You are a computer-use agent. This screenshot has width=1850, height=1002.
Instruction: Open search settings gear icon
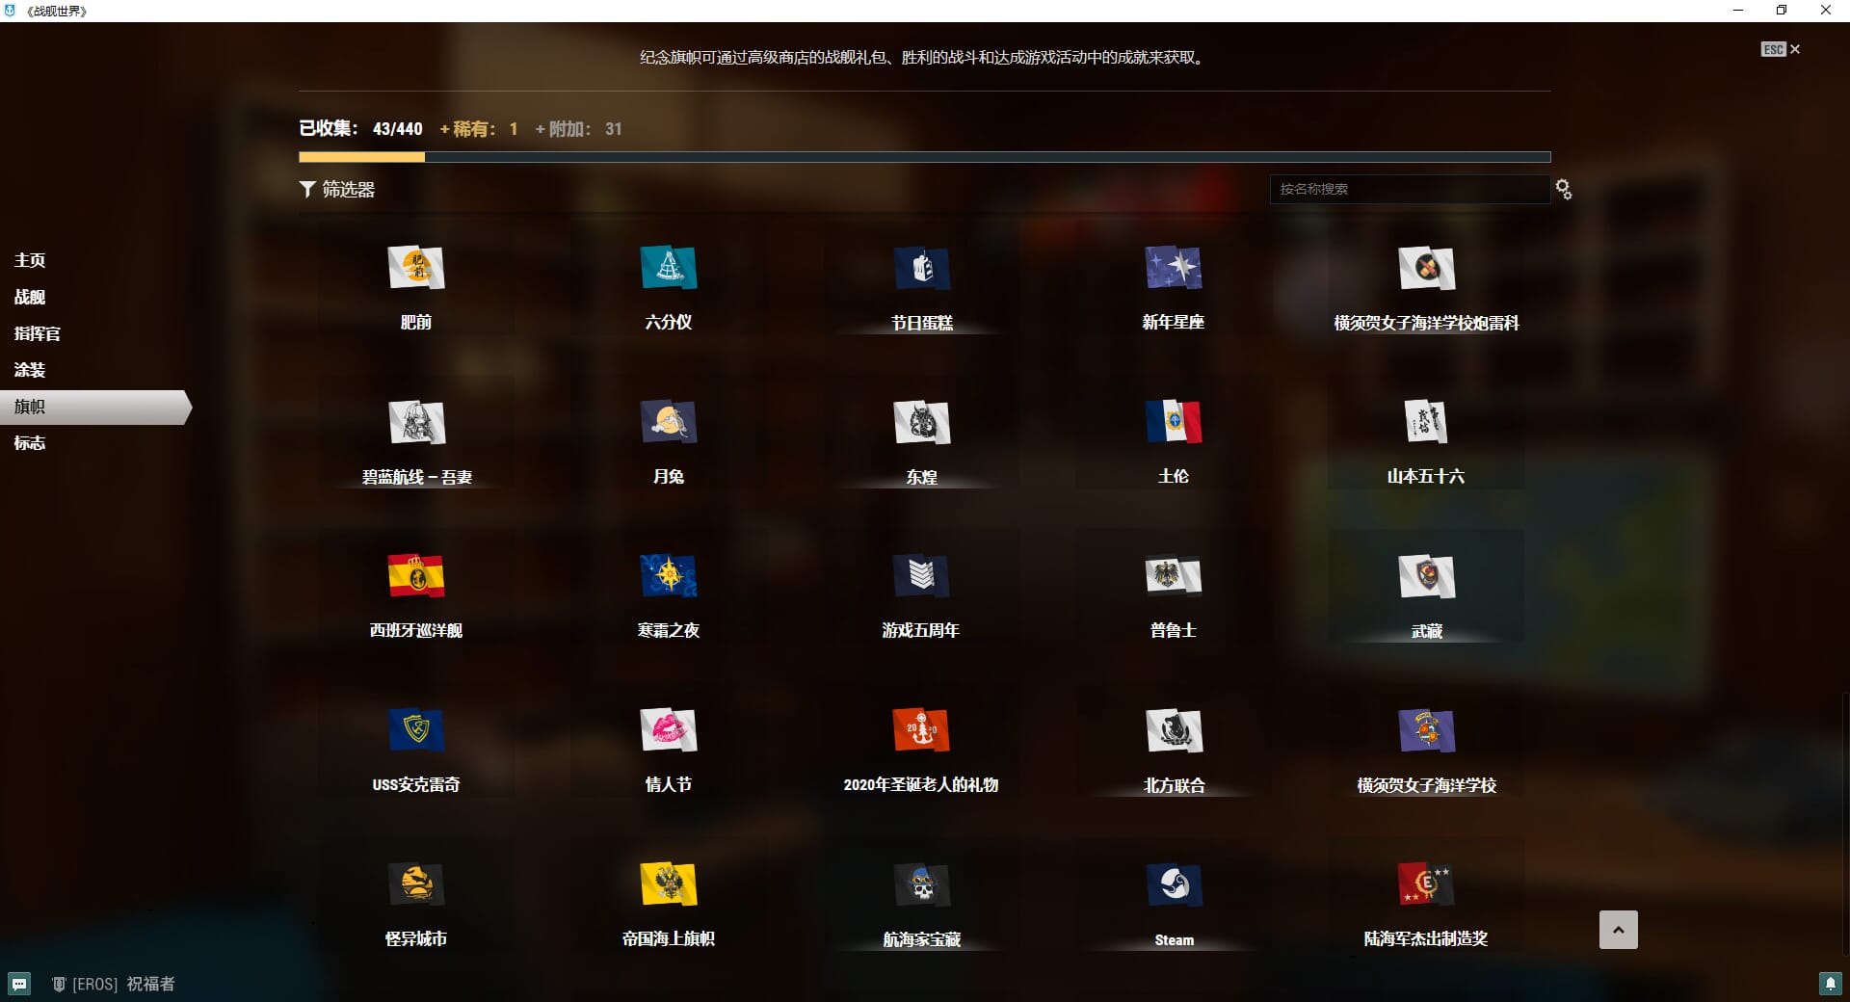(1563, 190)
